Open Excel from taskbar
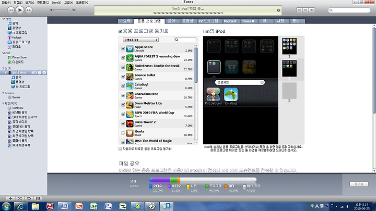The width and height of the screenshot is (376, 211). coord(93,206)
